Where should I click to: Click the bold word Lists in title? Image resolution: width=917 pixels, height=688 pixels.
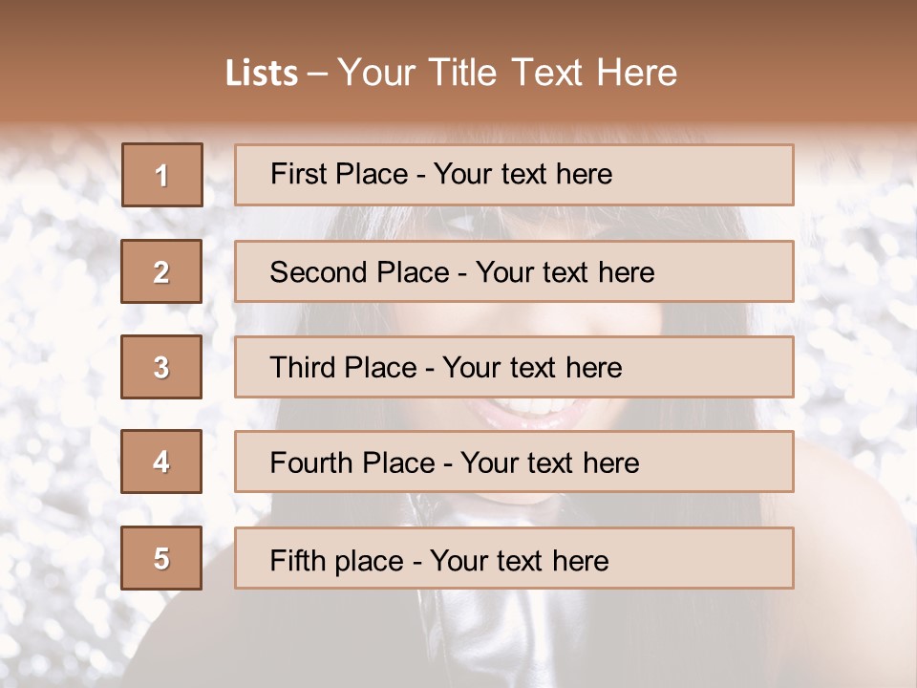(x=261, y=74)
